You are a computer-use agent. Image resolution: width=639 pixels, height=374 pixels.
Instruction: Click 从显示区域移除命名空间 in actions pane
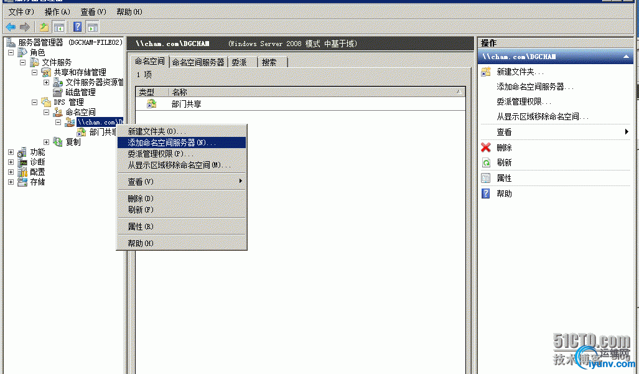543,116
